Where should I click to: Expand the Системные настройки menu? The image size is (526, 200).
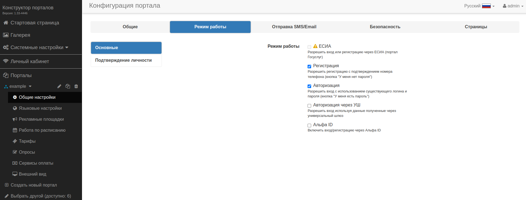tap(37, 47)
